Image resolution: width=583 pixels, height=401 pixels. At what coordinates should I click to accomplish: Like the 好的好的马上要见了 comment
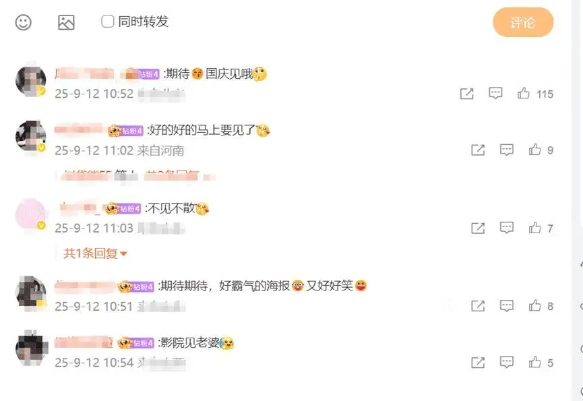coord(534,150)
